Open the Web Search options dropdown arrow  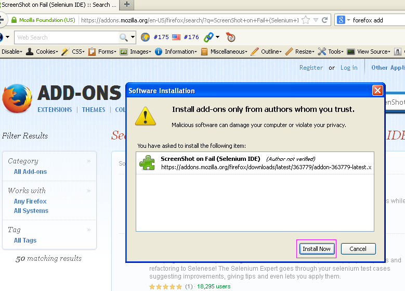(133, 37)
